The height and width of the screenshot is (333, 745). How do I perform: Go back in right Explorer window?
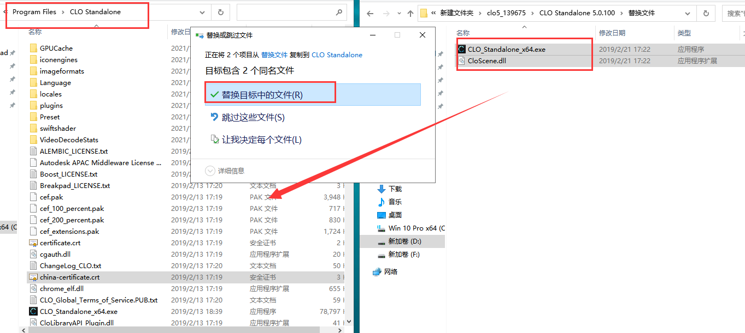(370, 13)
